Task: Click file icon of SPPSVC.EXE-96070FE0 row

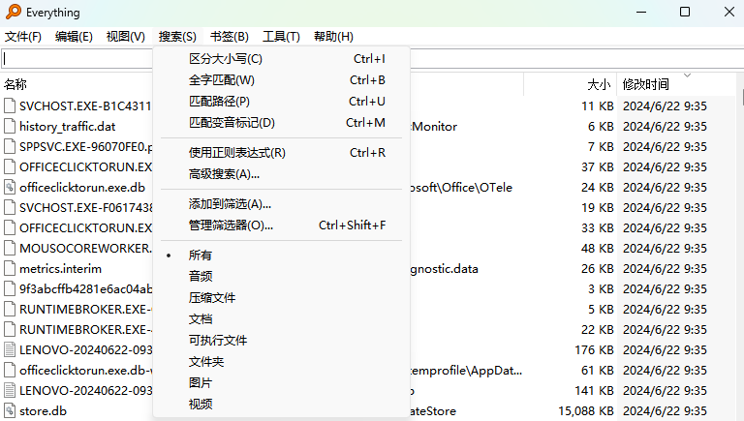Action: click(x=10, y=146)
